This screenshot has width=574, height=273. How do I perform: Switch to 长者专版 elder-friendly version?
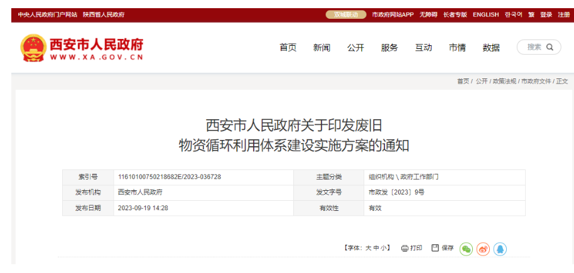click(x=455, y=14)
